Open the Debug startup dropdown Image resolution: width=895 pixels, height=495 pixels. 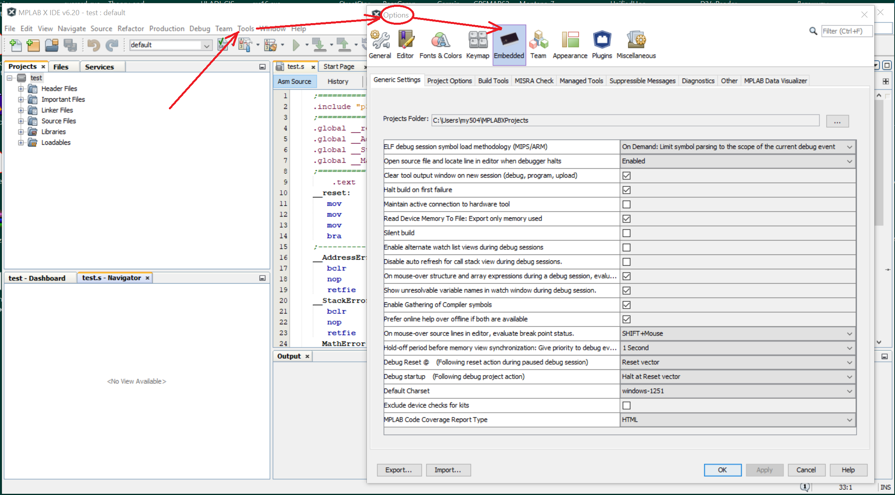[x=738, y=377]
